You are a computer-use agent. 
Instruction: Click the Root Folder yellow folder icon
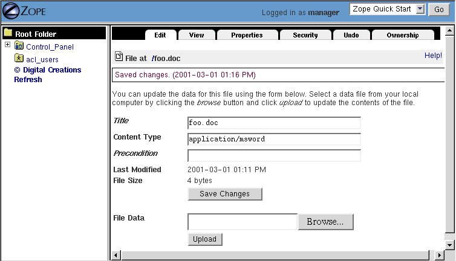point(8,34)
